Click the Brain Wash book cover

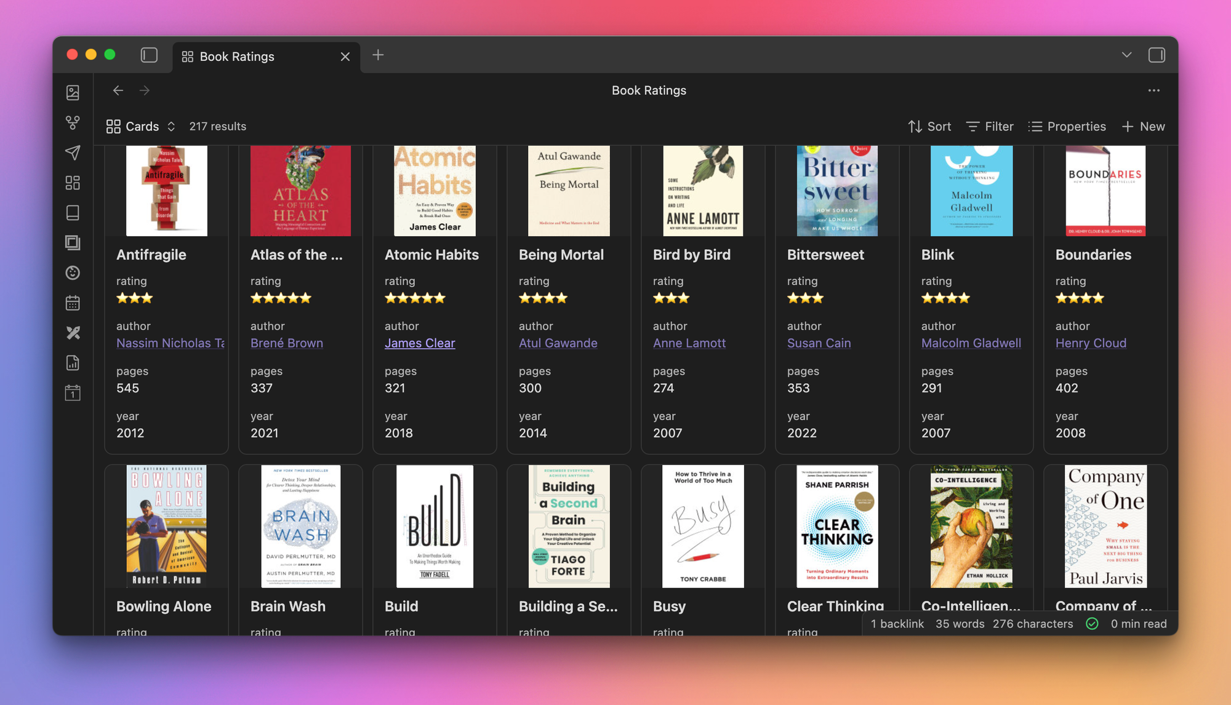point(300,526)
